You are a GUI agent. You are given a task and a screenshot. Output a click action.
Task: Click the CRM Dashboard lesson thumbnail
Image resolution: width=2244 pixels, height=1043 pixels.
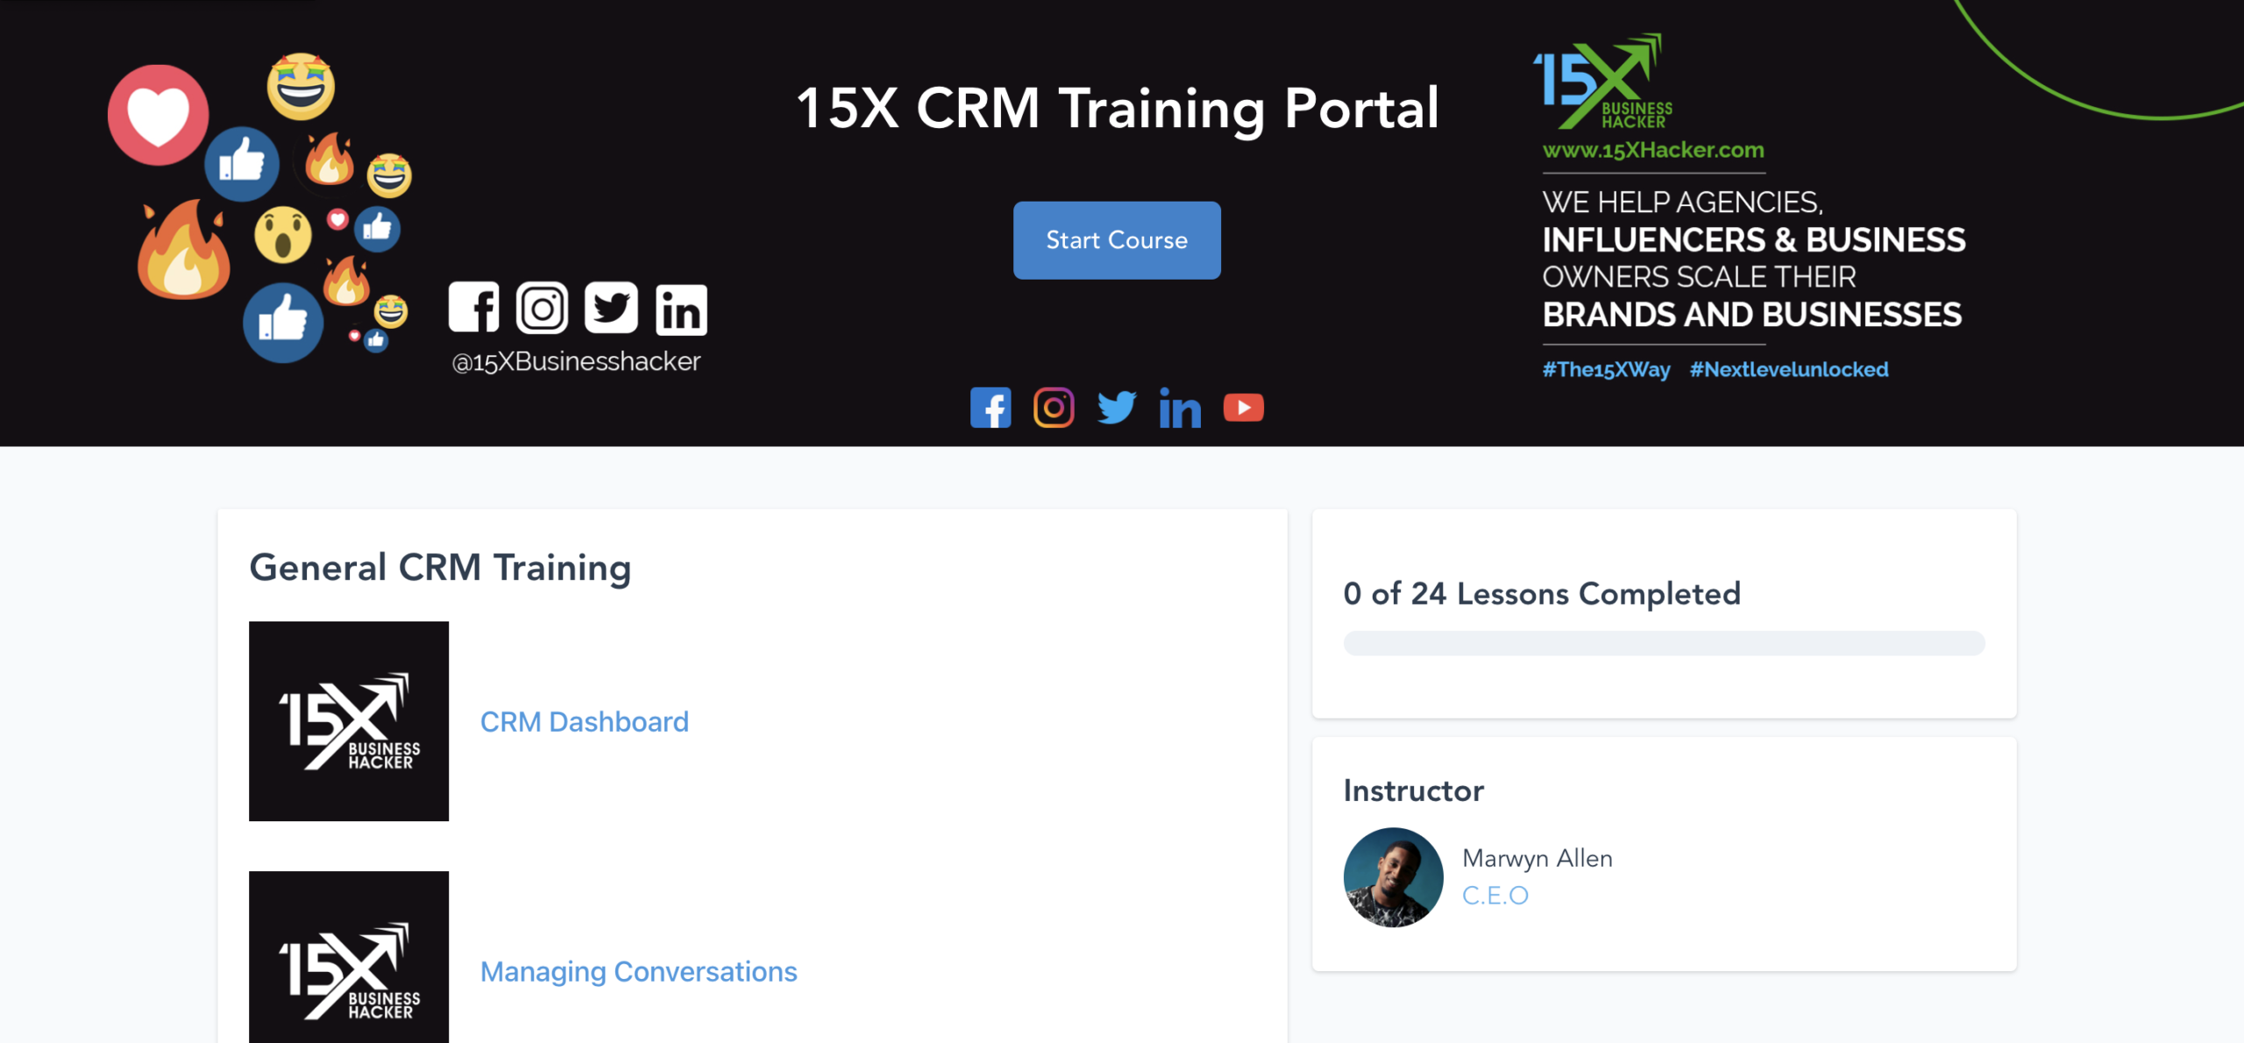349,721
